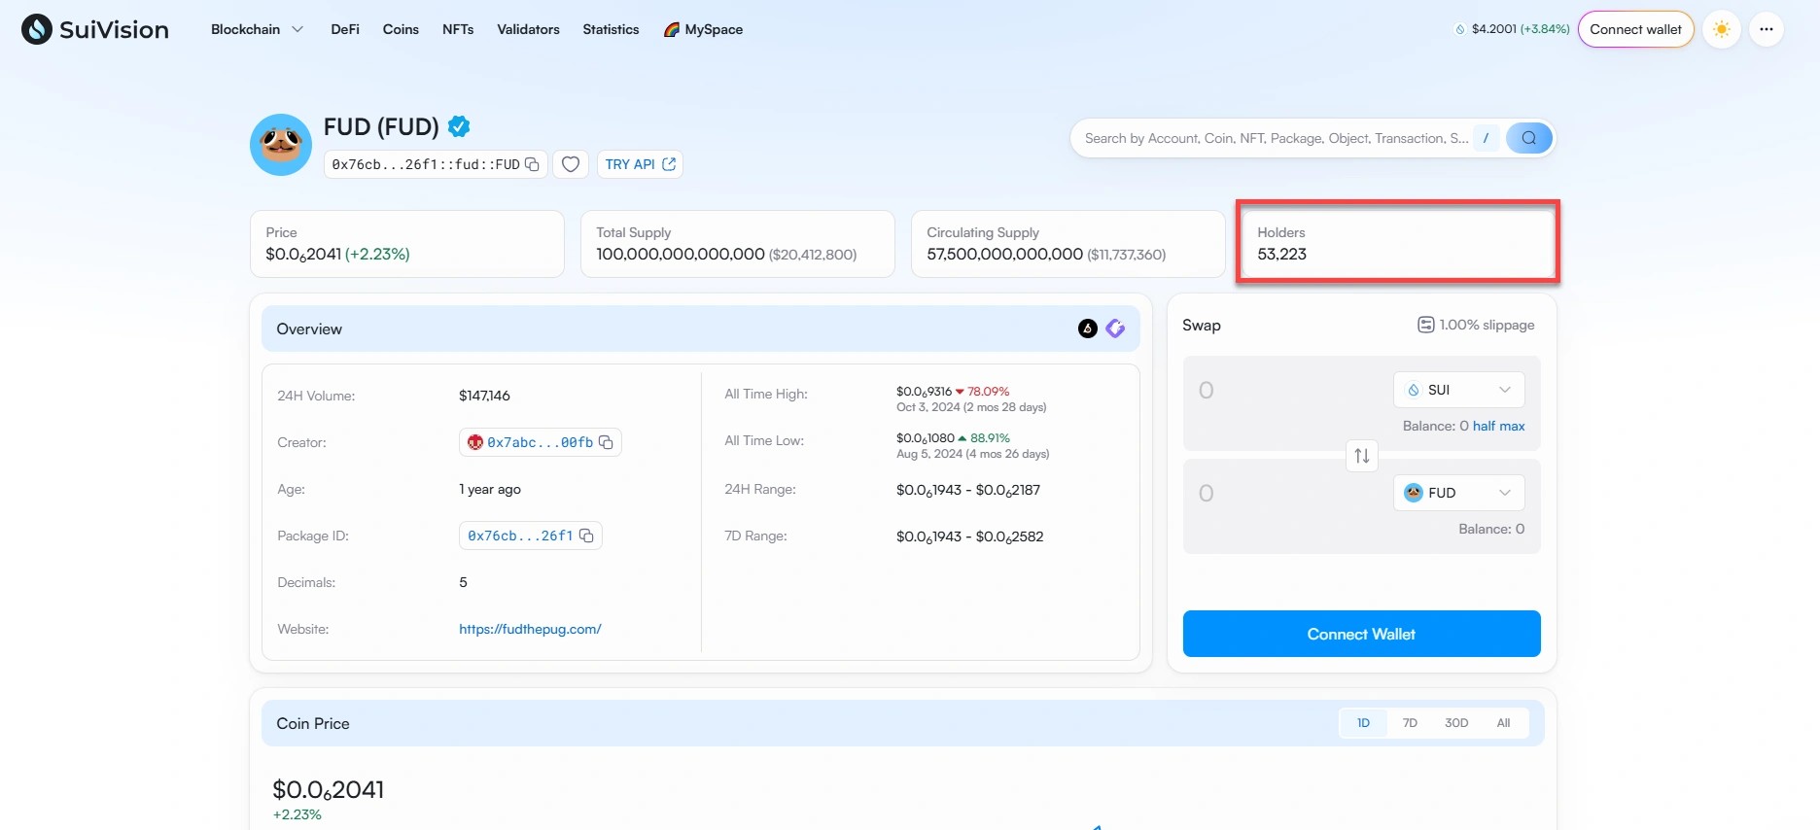Click the blue Connect Wallet swap button
Image resolution: width=1820 pixels, height=830 pixels.
coord(1361,634)
